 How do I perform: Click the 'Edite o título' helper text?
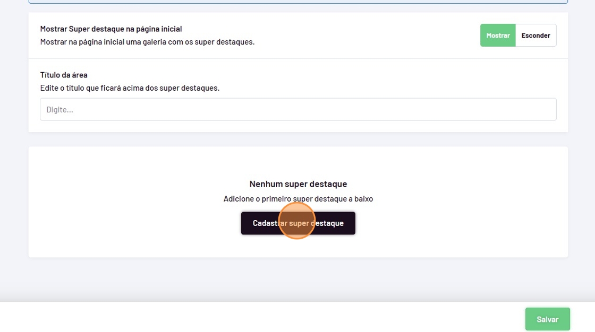click(x=130, y=88)
